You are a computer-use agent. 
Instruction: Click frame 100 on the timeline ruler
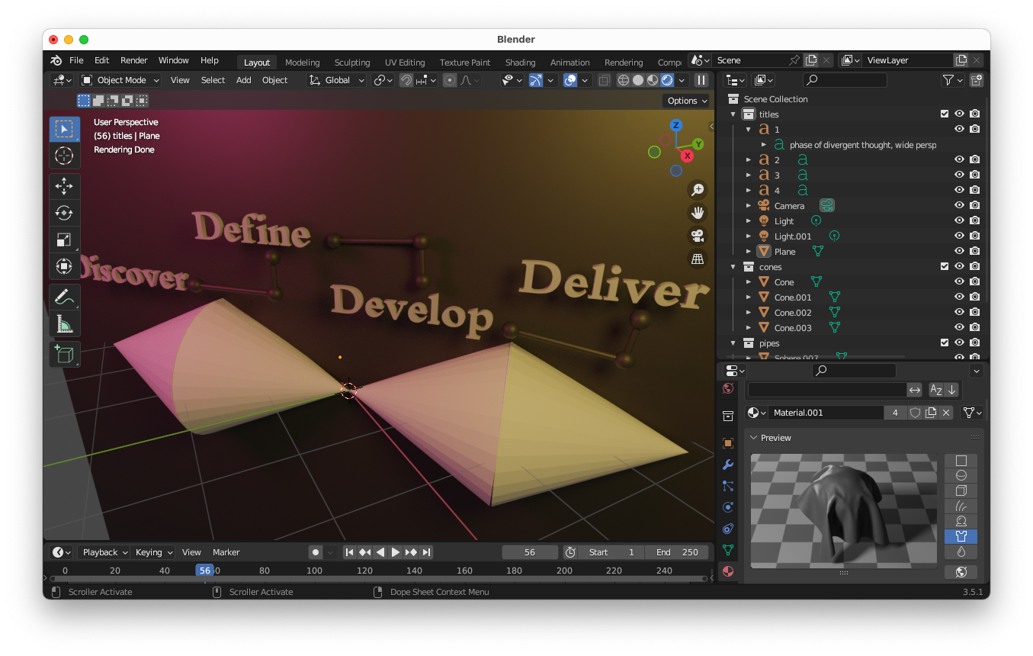tap(314, 571)
